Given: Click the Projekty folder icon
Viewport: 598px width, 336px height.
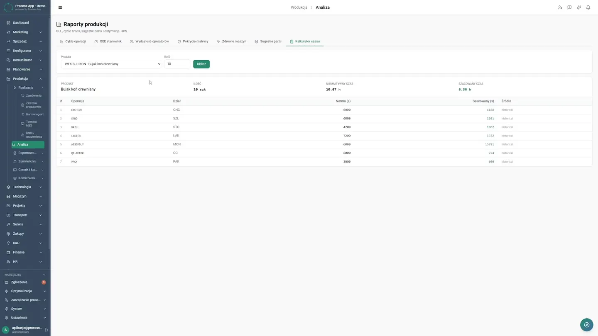Looking at the screenshot, I should coord(8,206).
